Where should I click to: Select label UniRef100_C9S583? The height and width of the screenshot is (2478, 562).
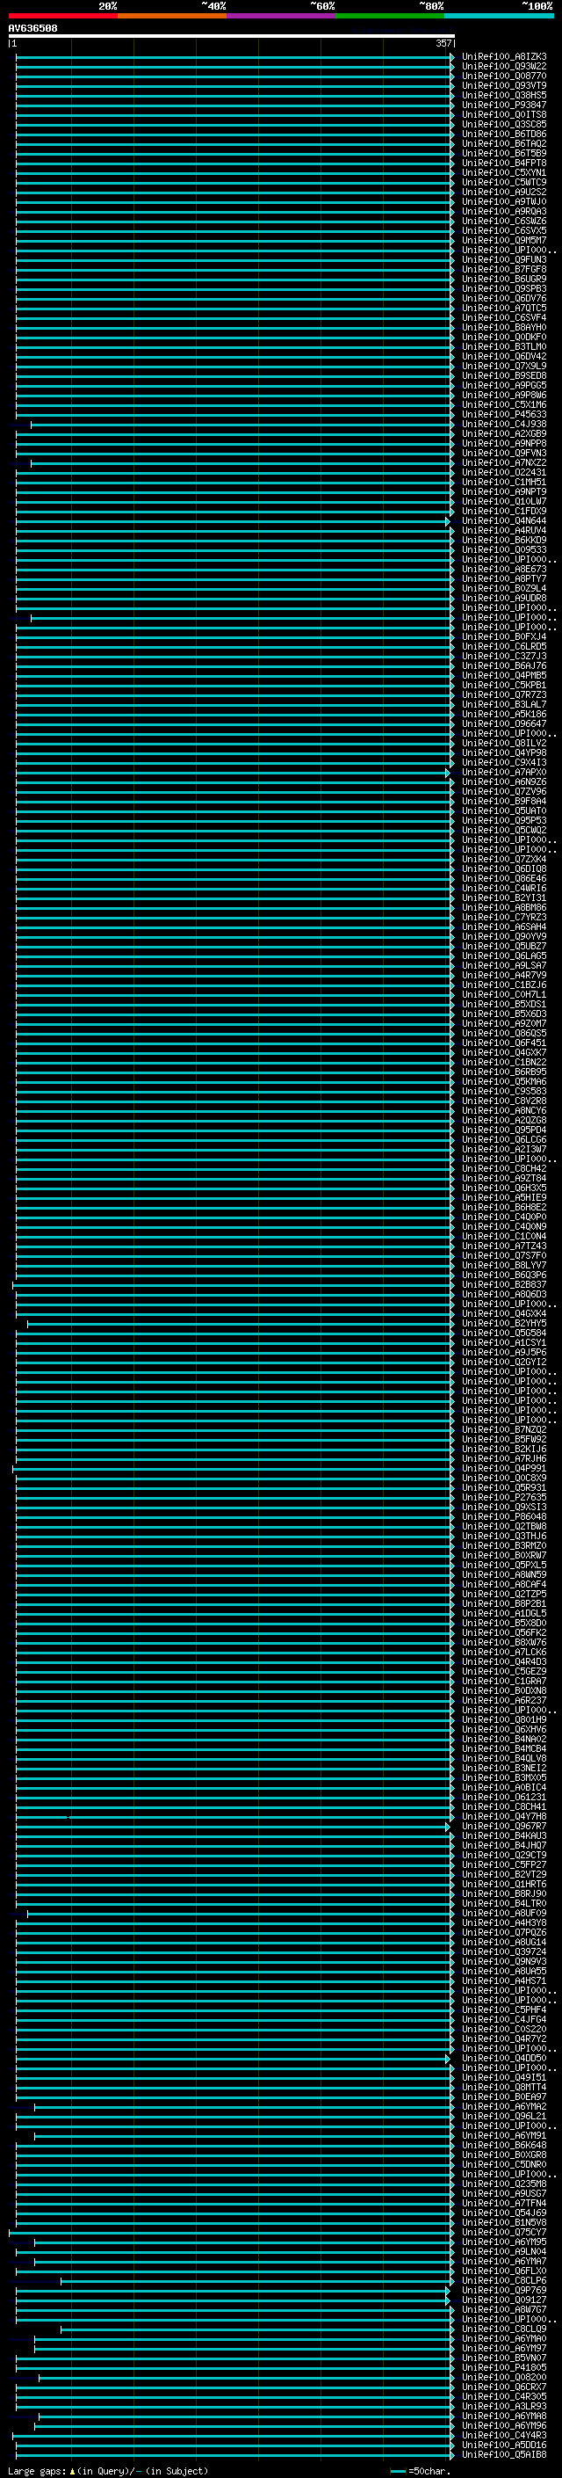[503, 1091]
